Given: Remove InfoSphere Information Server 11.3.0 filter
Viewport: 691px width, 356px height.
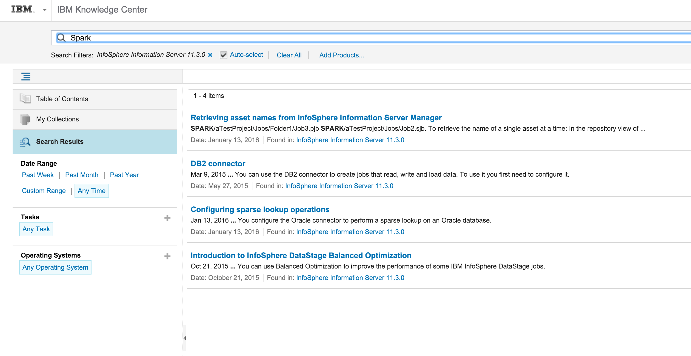Looking at the screenshot, I should click(x=210, y=55).
